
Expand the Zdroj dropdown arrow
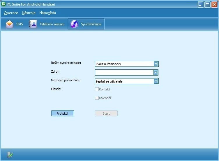tap(156, 72)
